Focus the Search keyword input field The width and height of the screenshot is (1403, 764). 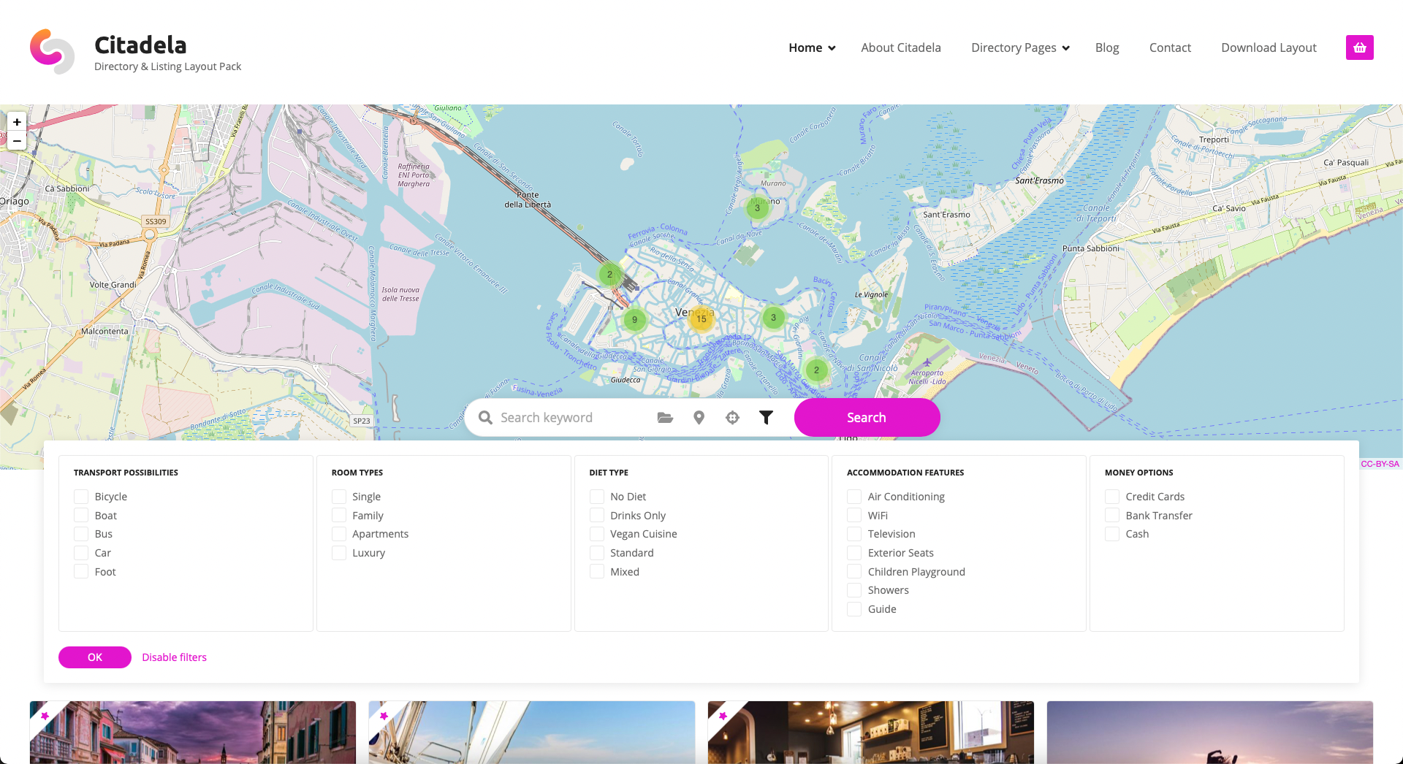[570, 418]
